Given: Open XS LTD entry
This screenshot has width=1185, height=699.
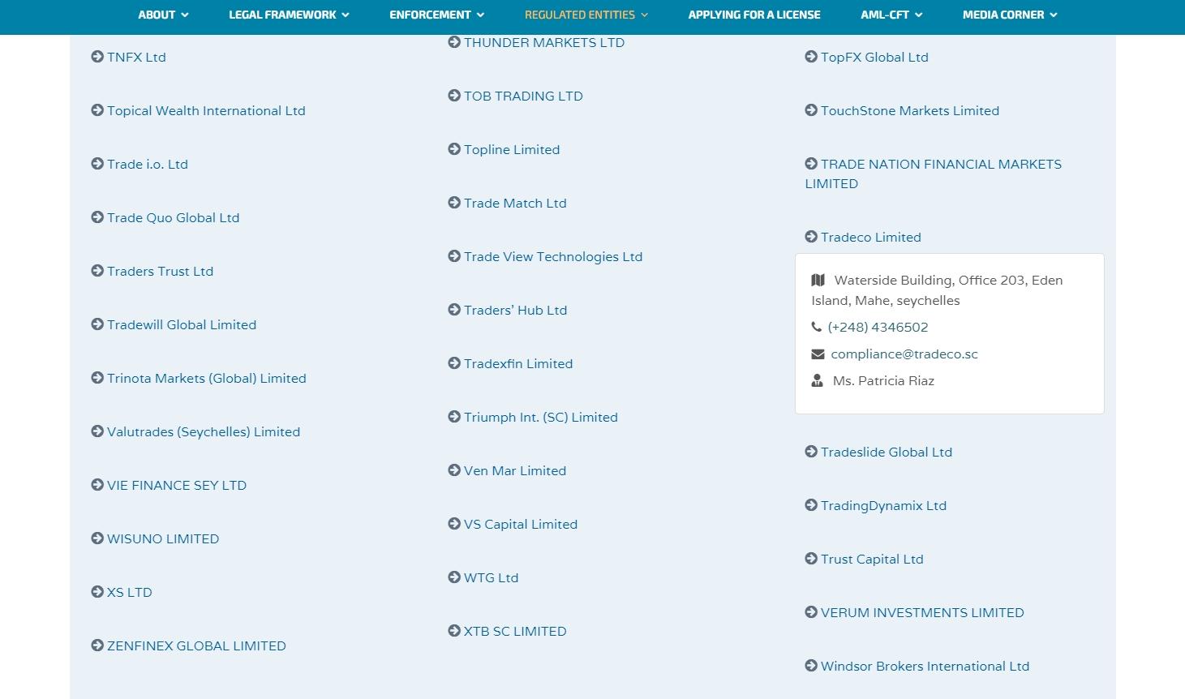Looking at the screenshot, I should click(x=130, y=592).
